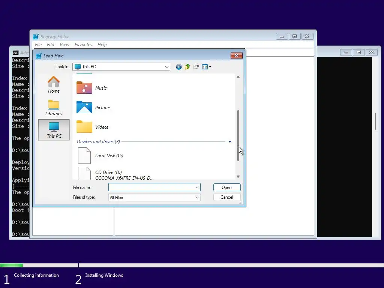Click the Cancel button

point(227,197)
